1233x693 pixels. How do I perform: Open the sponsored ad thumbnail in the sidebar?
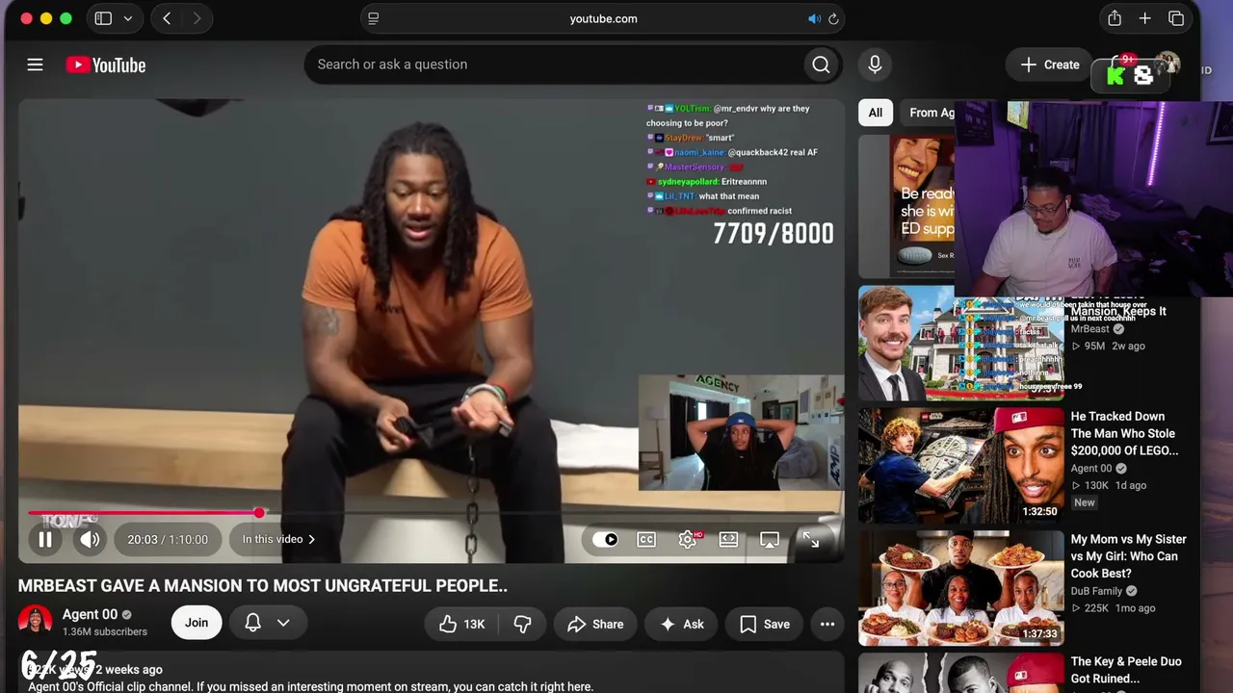point(905,207)
